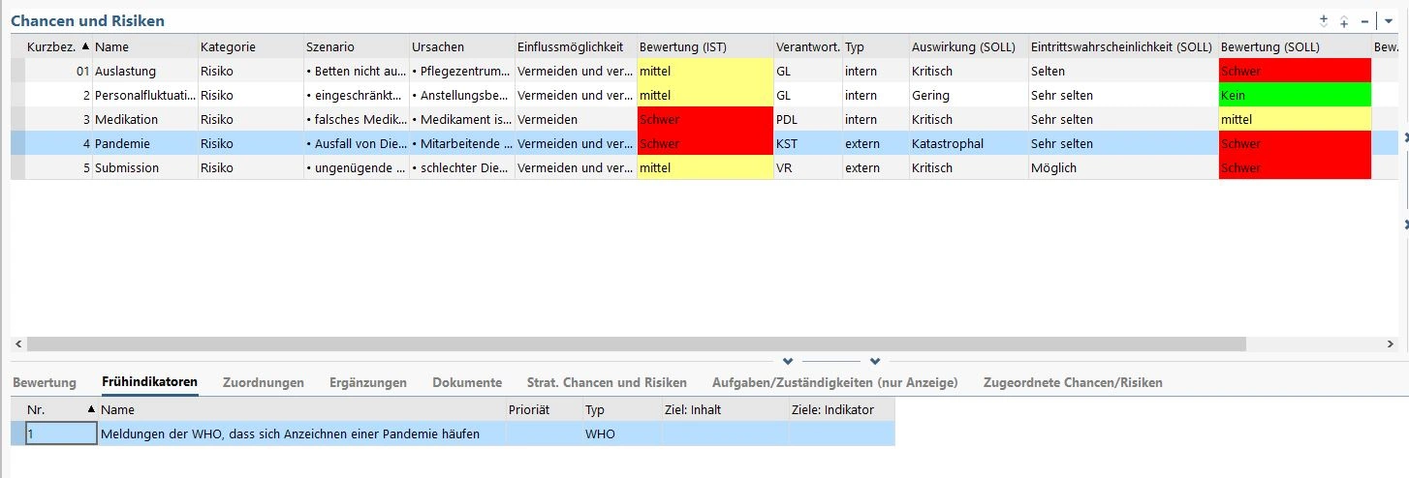
Task: Click the row selector of the Medikation row
Action: click(x=17, y=119)
